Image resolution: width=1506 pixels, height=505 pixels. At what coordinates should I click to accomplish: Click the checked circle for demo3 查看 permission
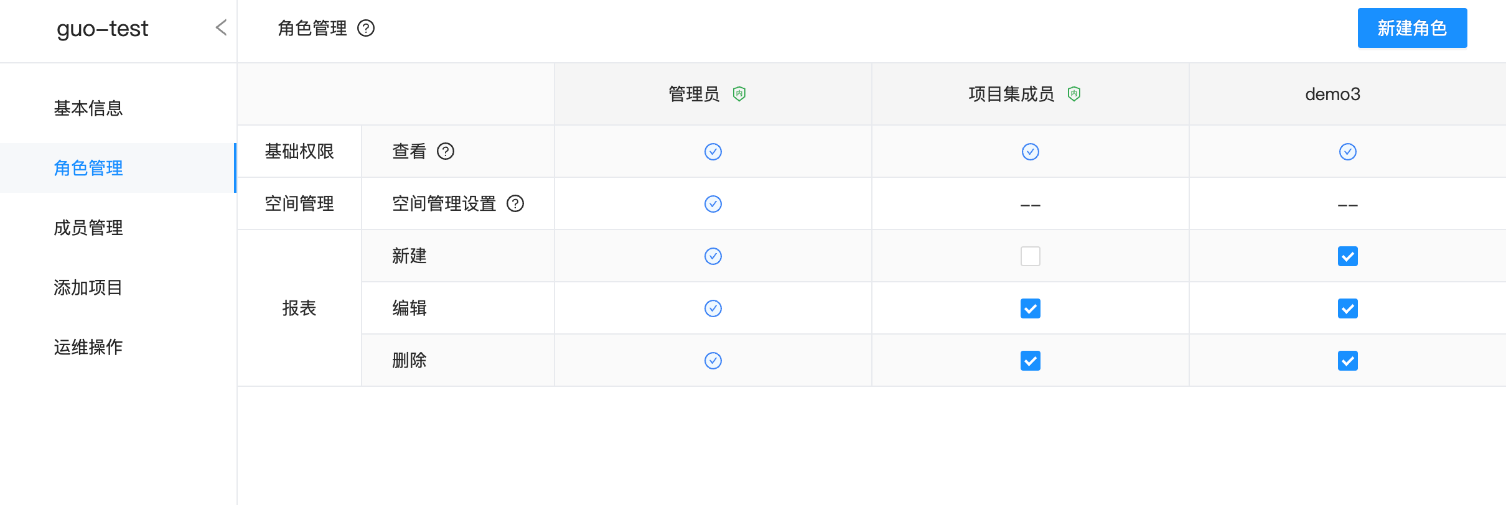pyautogui.click(x=1347, y=151)
